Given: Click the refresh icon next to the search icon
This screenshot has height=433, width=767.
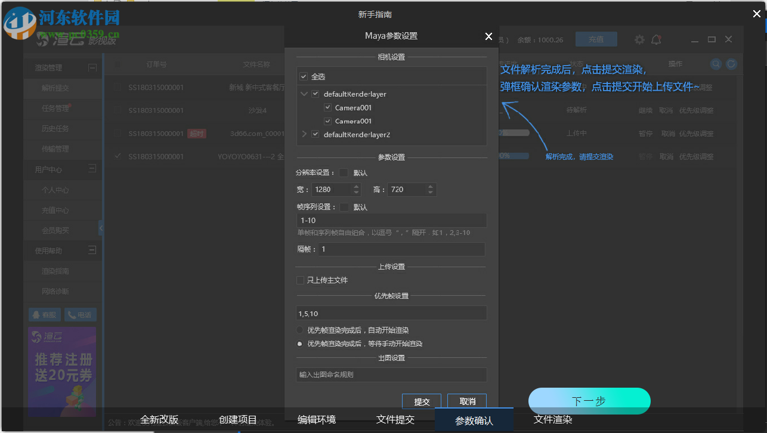Looking at the screenshot, I should coord(731,64).
